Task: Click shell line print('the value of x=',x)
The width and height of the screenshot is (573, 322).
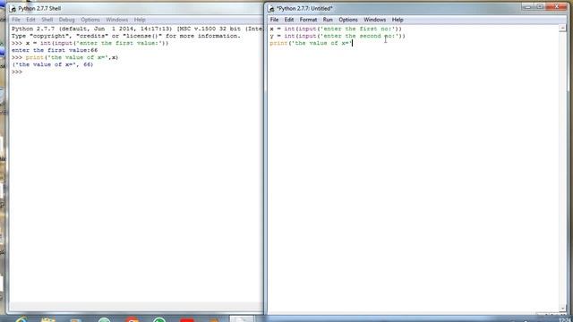Action: click(x=64, y=57)
